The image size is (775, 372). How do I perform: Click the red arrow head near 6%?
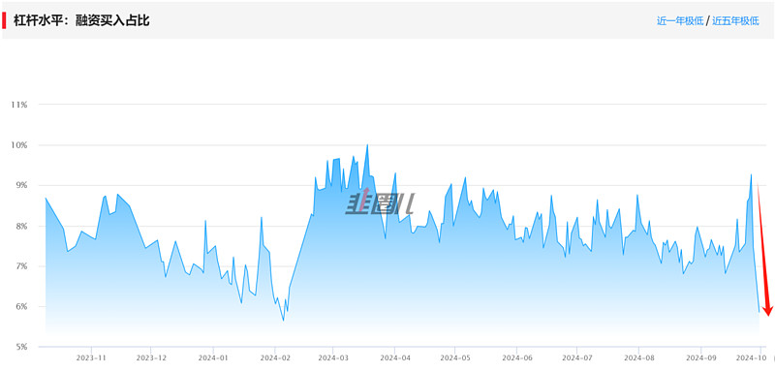[767, 310]
